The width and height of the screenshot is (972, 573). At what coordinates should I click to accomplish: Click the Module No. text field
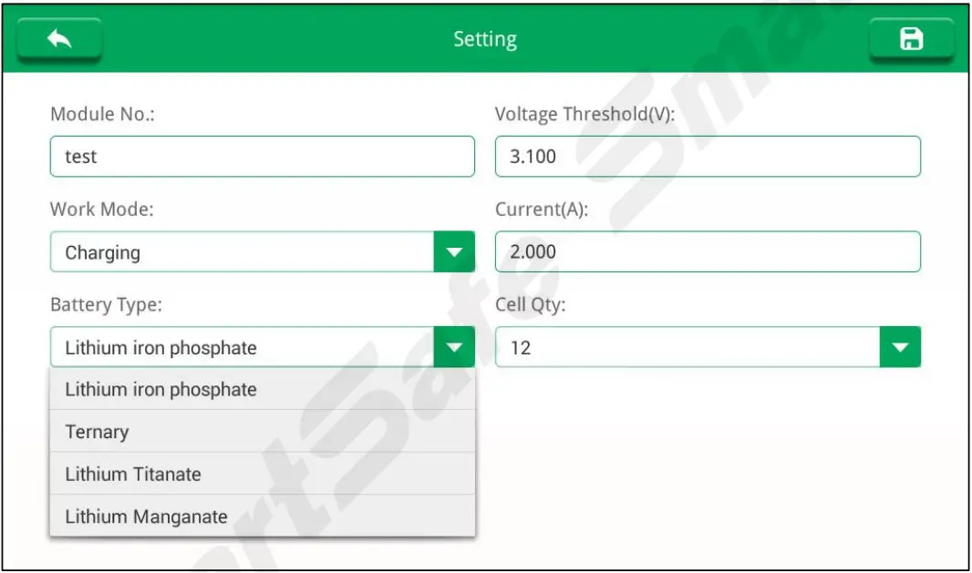coord(262,157)
